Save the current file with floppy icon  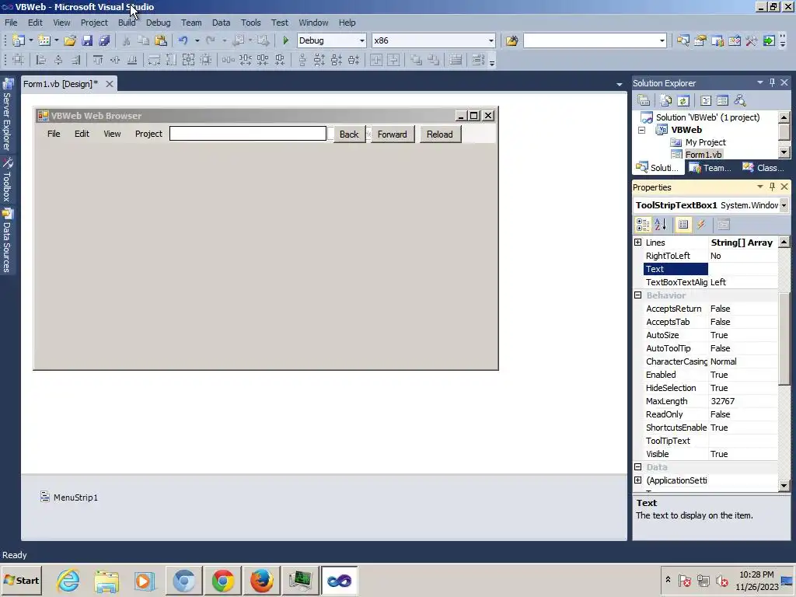tap(87, 40)
